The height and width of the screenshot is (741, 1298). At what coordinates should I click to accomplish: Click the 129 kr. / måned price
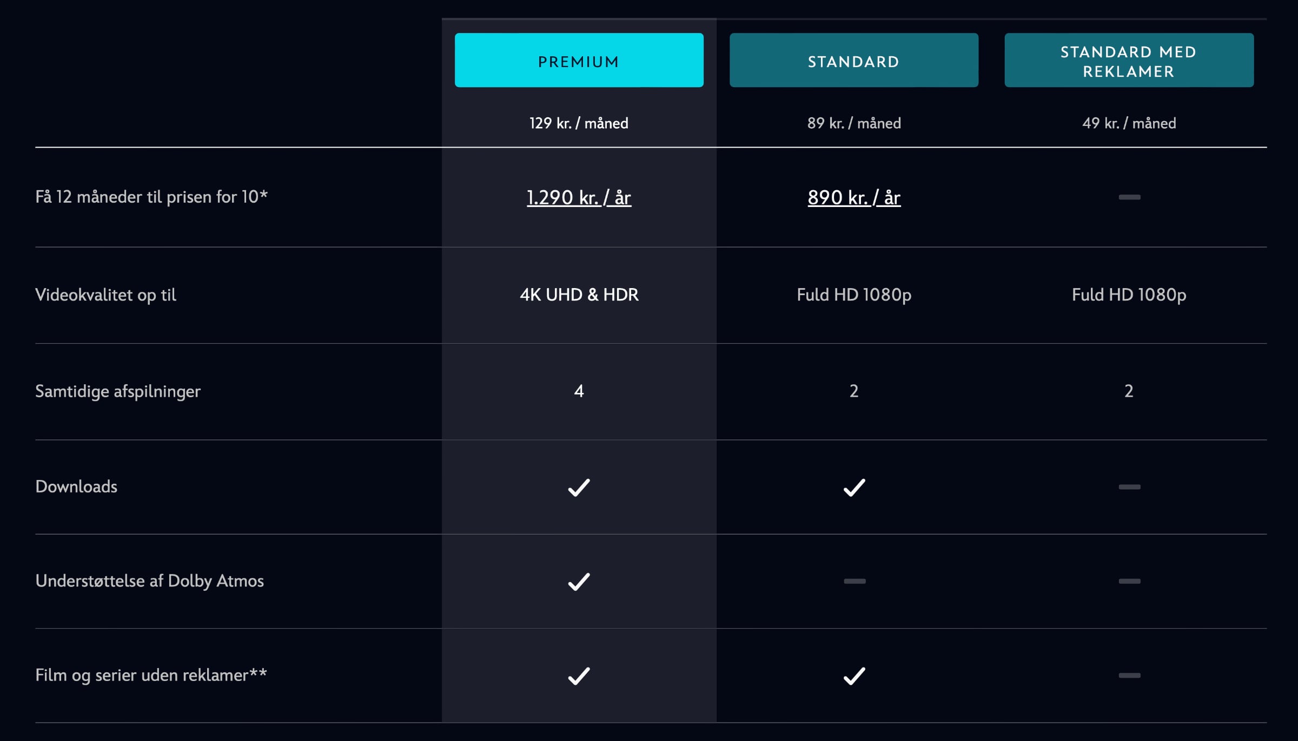click(x=579, y=123)
